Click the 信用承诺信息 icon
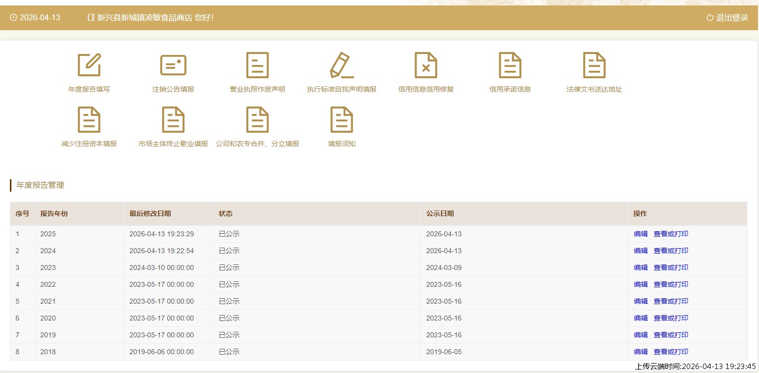Viewport: 759px width, 373px height. (510, 65)
